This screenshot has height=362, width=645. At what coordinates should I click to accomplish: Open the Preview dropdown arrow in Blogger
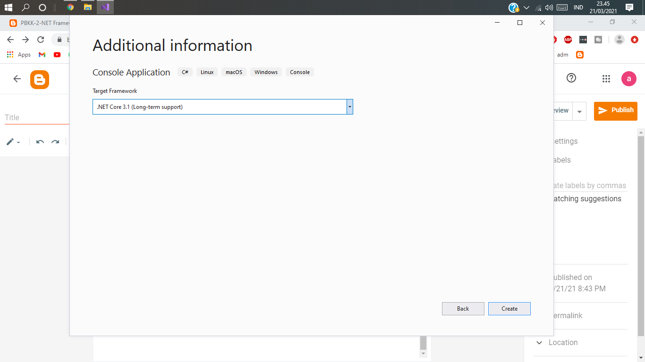(x=579, y=111)
